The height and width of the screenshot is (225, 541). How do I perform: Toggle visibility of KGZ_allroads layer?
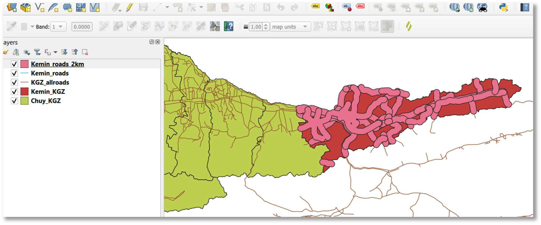click(x=14, y=82)
